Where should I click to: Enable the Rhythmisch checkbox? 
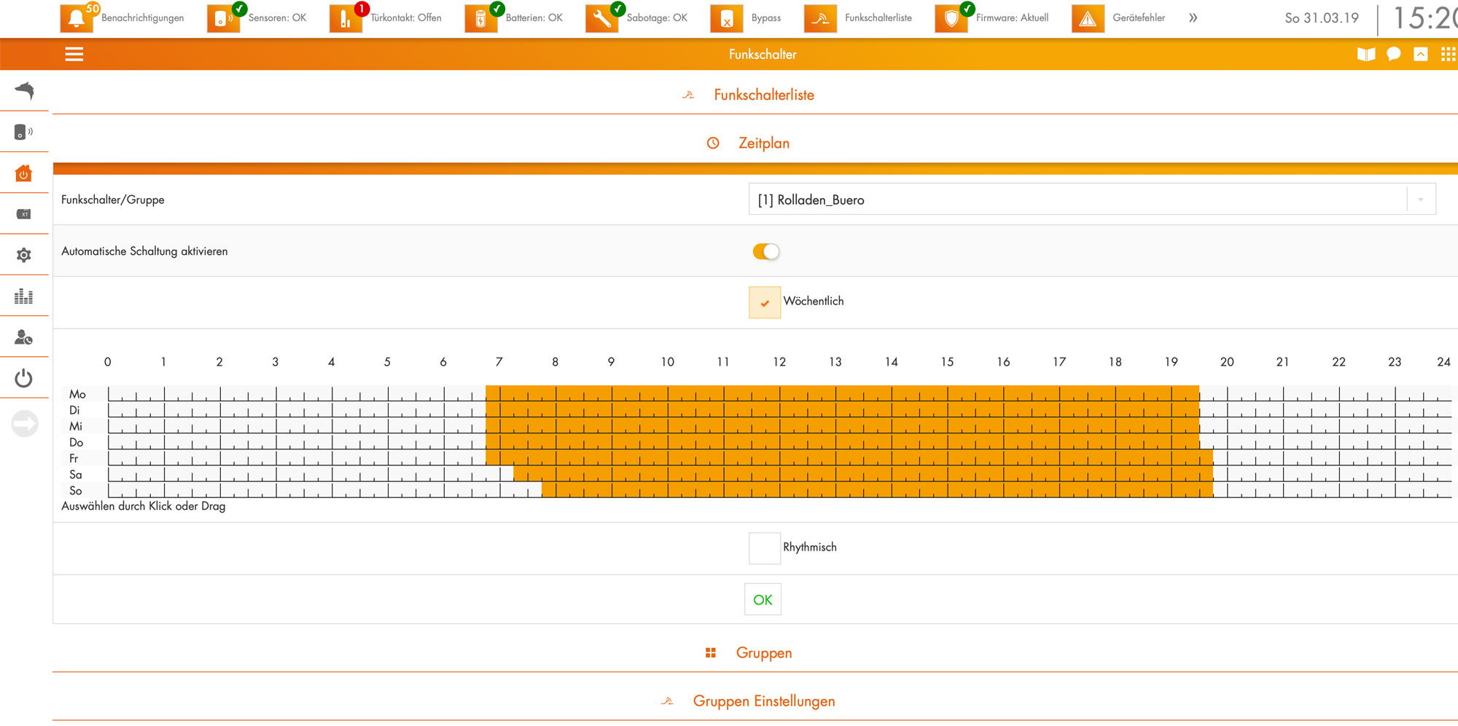click(764, 548)
